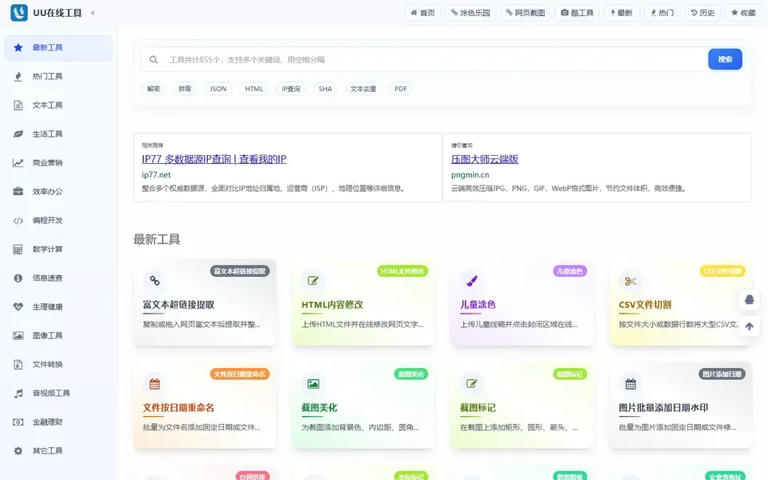768x480 pixels.
Task: Click the calendar icon on 文件按日期重命名 card
Action: [154, 384]
